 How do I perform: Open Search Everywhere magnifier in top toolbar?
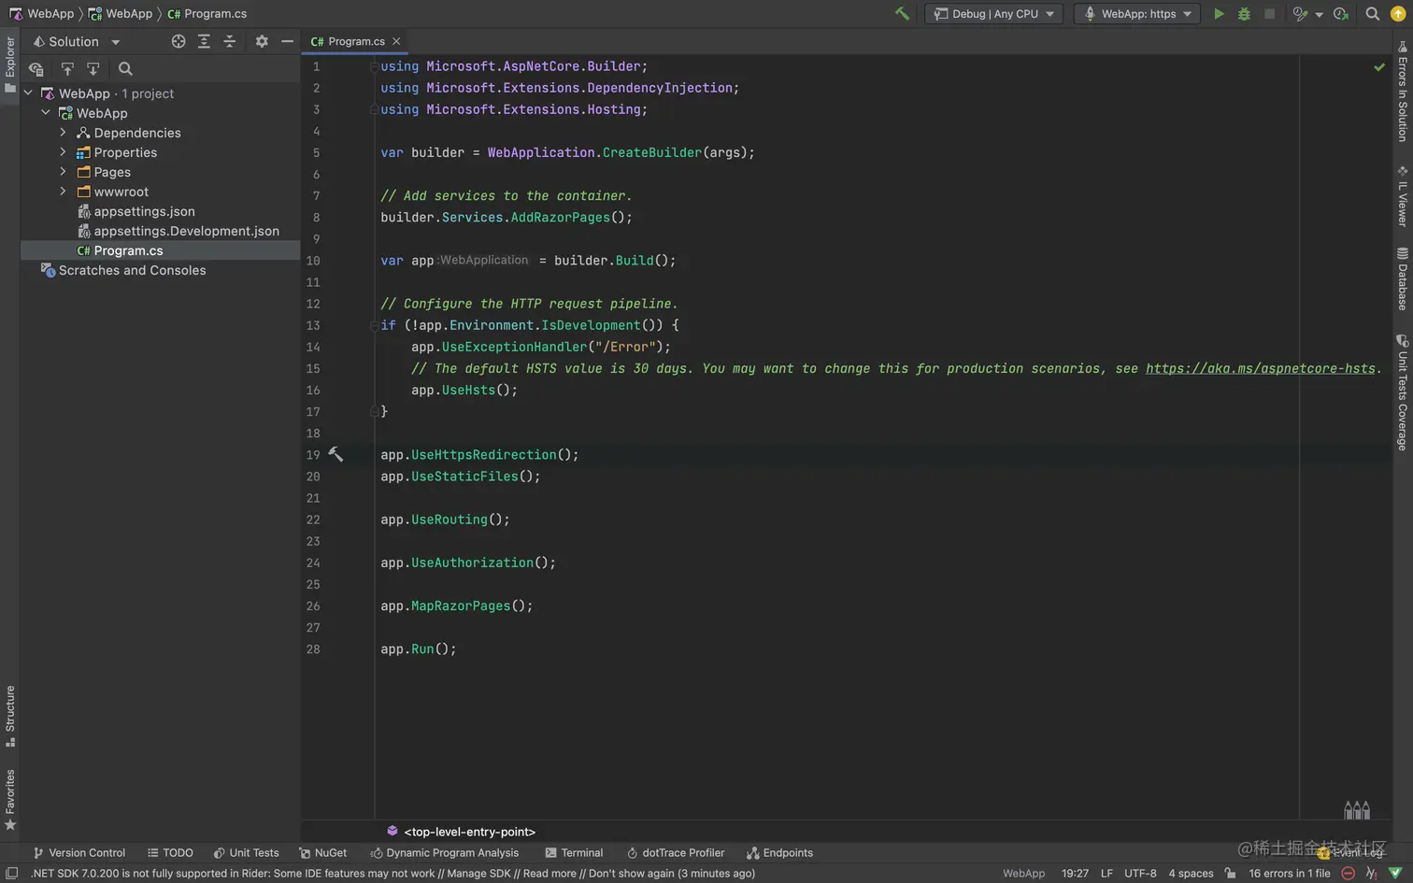[1372, 14]
